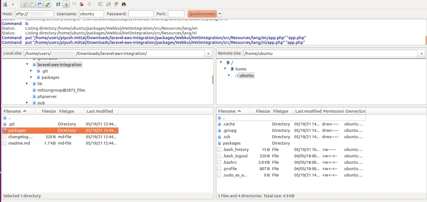
Task: Click the Local site path field
Action: click(x=114, y=54)
